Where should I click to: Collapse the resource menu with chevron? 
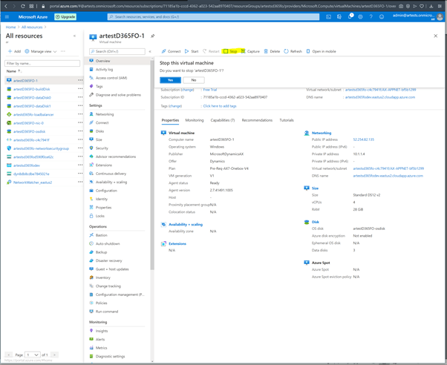tap(150, 51)
